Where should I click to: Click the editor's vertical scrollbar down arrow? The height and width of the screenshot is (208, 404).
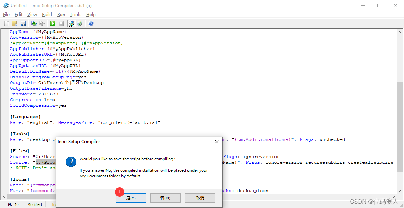(400, 191)
